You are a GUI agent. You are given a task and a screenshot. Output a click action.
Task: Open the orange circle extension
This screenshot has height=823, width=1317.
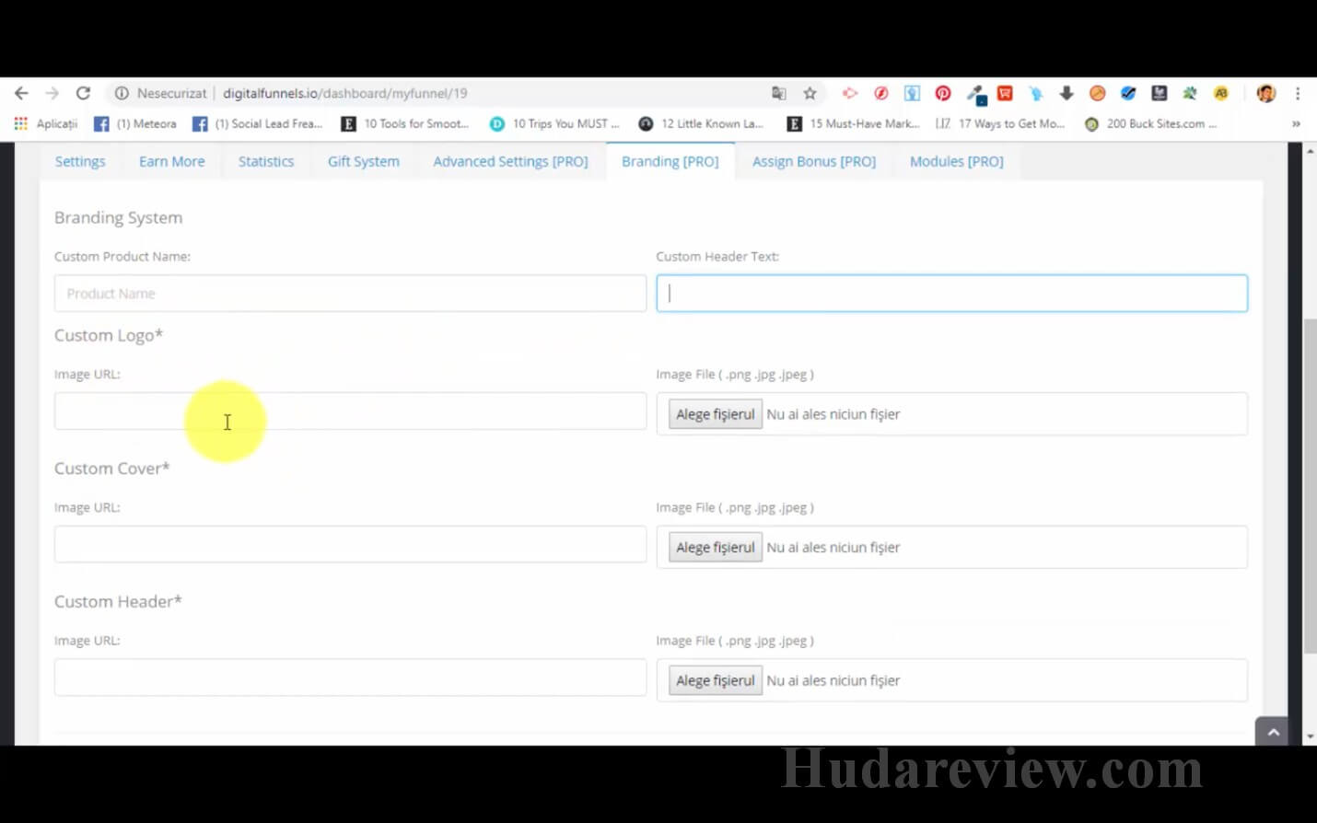tap(1097, 93)
